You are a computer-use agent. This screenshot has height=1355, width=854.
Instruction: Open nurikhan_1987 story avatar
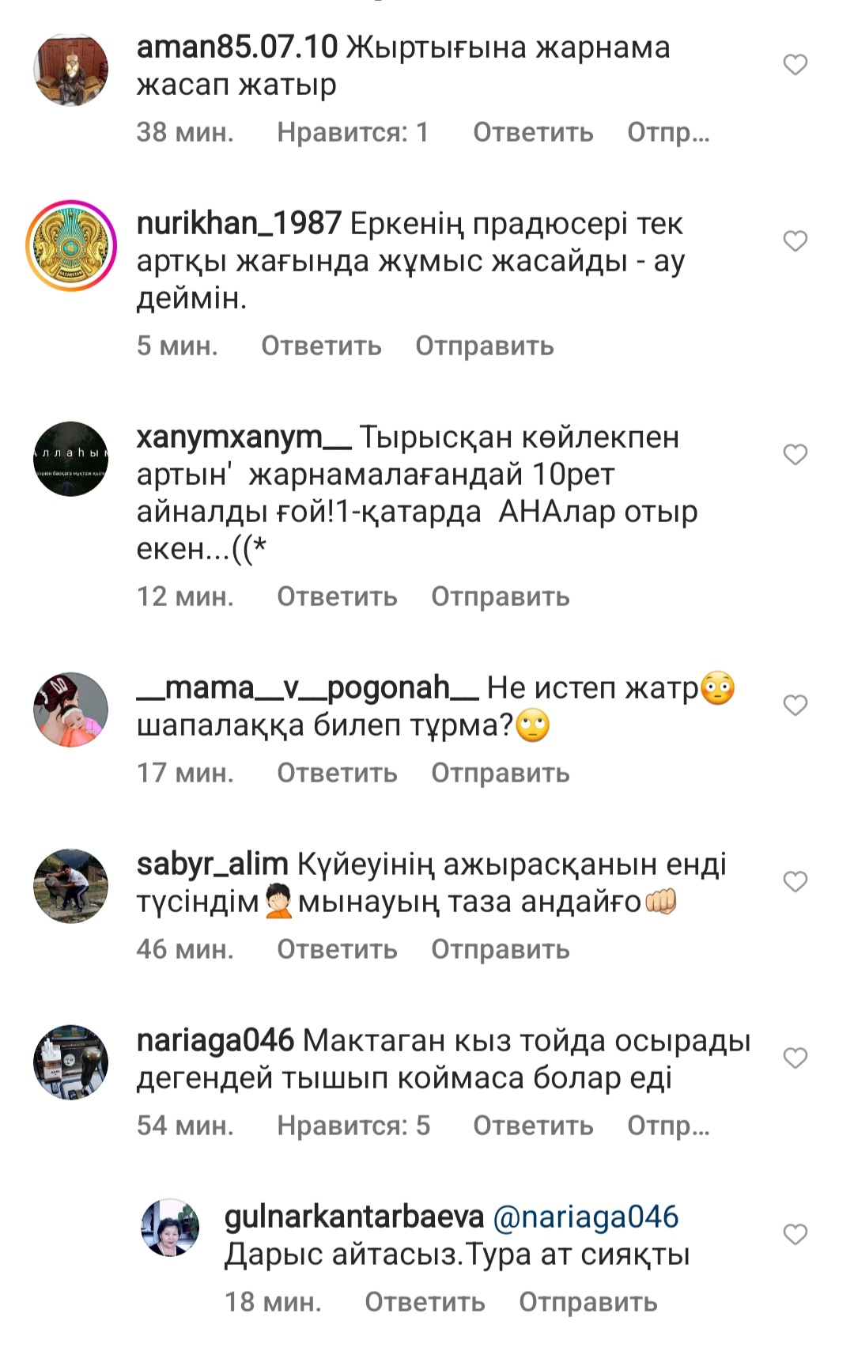tap(70, 246)
